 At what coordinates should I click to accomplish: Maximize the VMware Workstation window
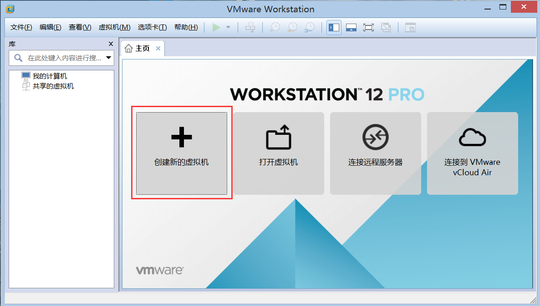tap(503, 7)
